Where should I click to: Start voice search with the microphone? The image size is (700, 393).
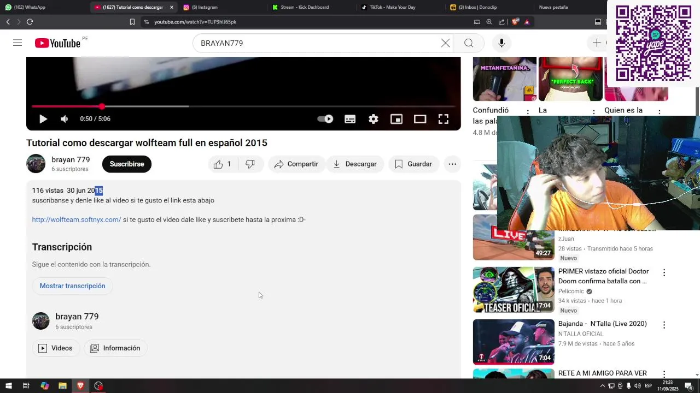(501, 43)
